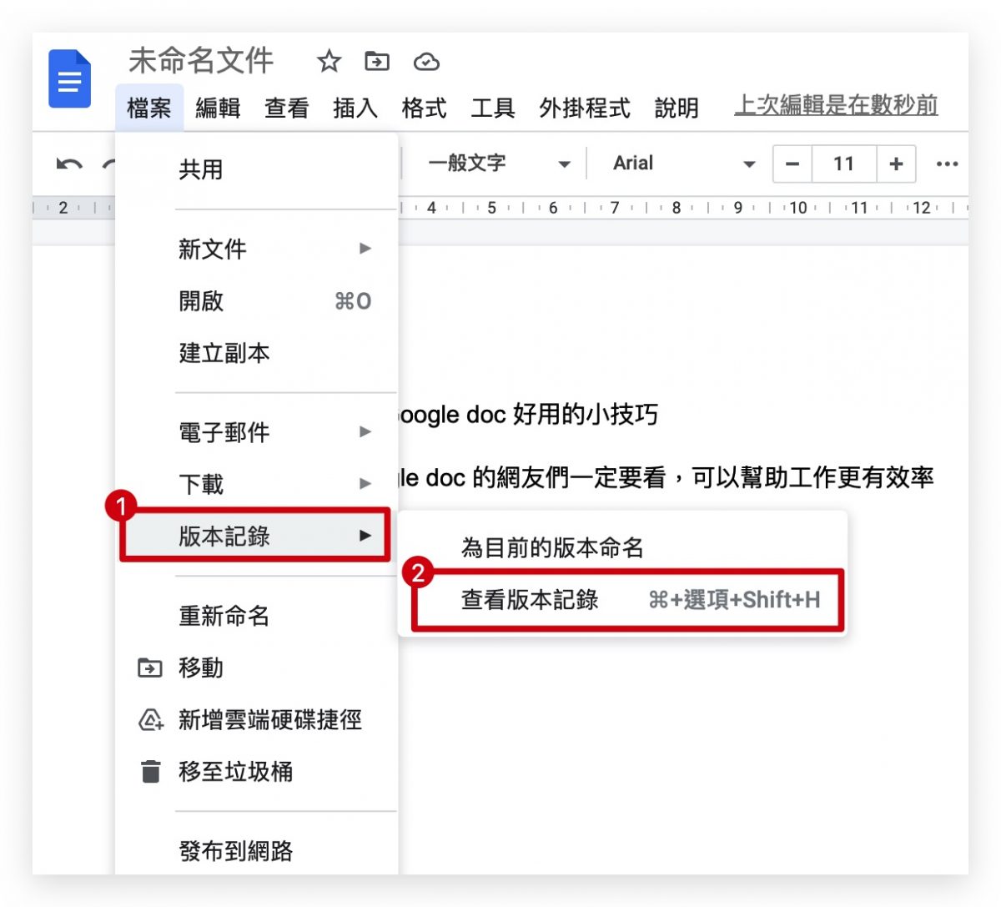This screenshot has height=907, width=1001.
Task: Click the document text line containing 好用的小技巧
Action: 528,415
